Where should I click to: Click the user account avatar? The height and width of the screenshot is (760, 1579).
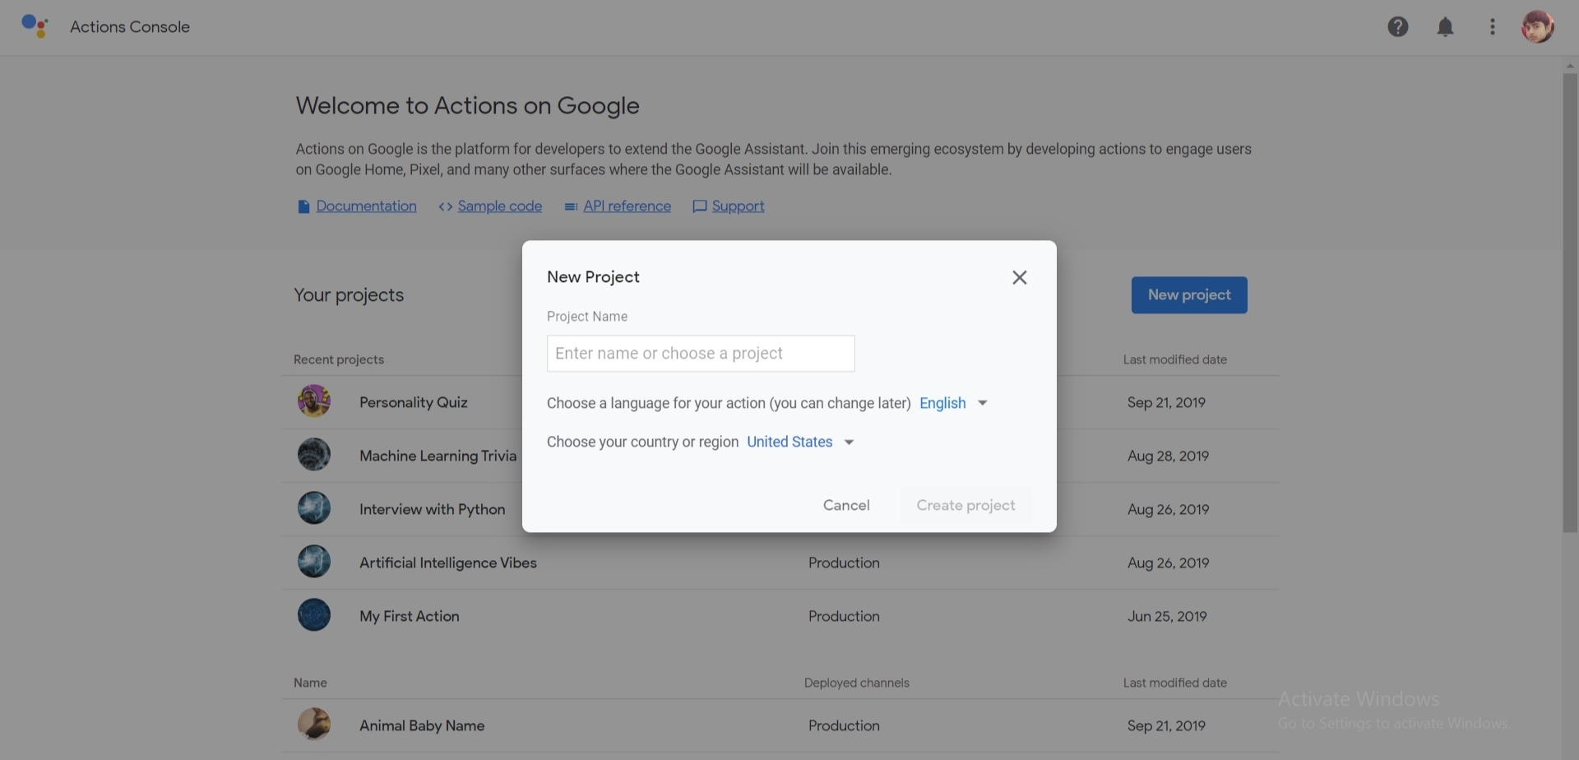tap(1537, 27)
